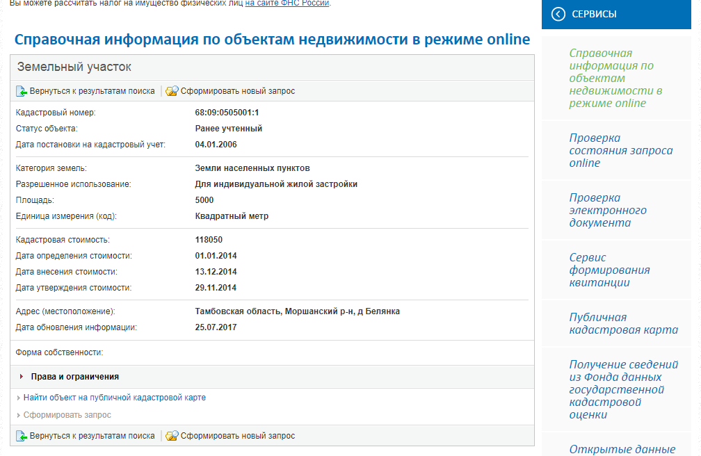The height and width of the screenshot is (456, 701).
Task: Click the circled back arrow beside СЕРВИСЫ
Action: [558, 14]
